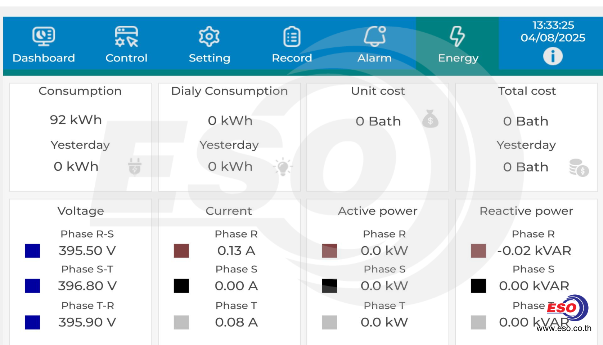Click the Control panel icon
The height and width of the screenshot is (345, 603).
(126, 36)
